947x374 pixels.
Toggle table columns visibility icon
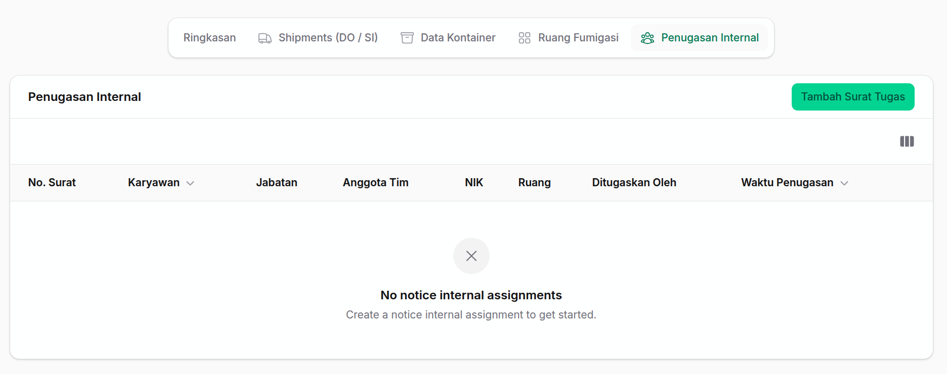point(907,141)
